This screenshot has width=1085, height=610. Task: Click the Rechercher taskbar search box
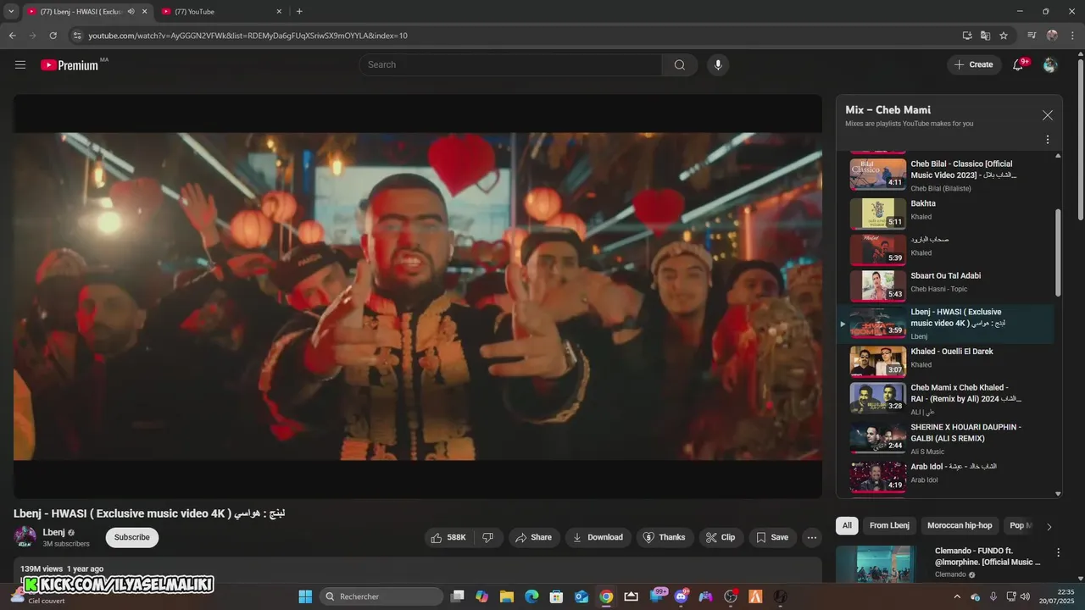coord(381,596)
